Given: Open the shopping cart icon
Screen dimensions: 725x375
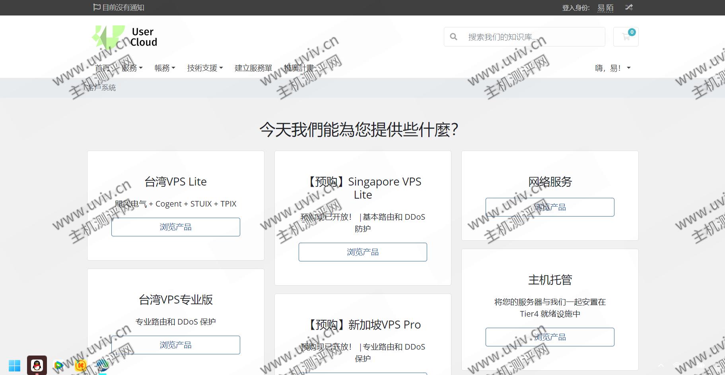Looking at the screenshot, I should [626, 37].
